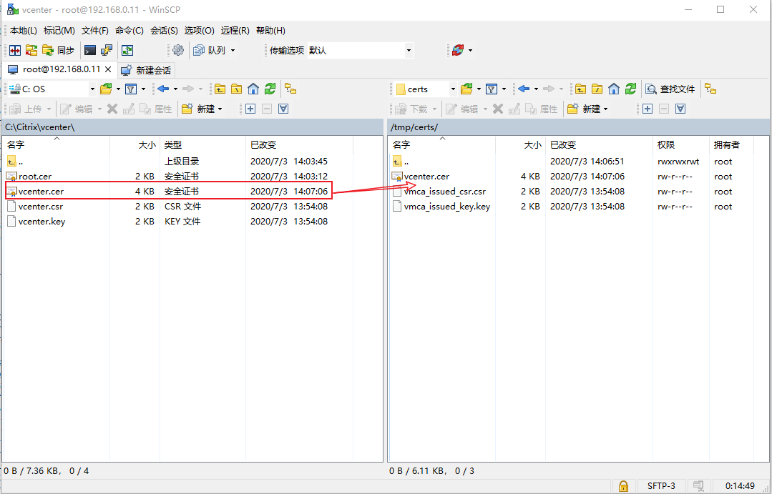Open the 命令(C) menu
Image resolution: width=772 pixels, height=494 pixels.
(x=129, y=31)
